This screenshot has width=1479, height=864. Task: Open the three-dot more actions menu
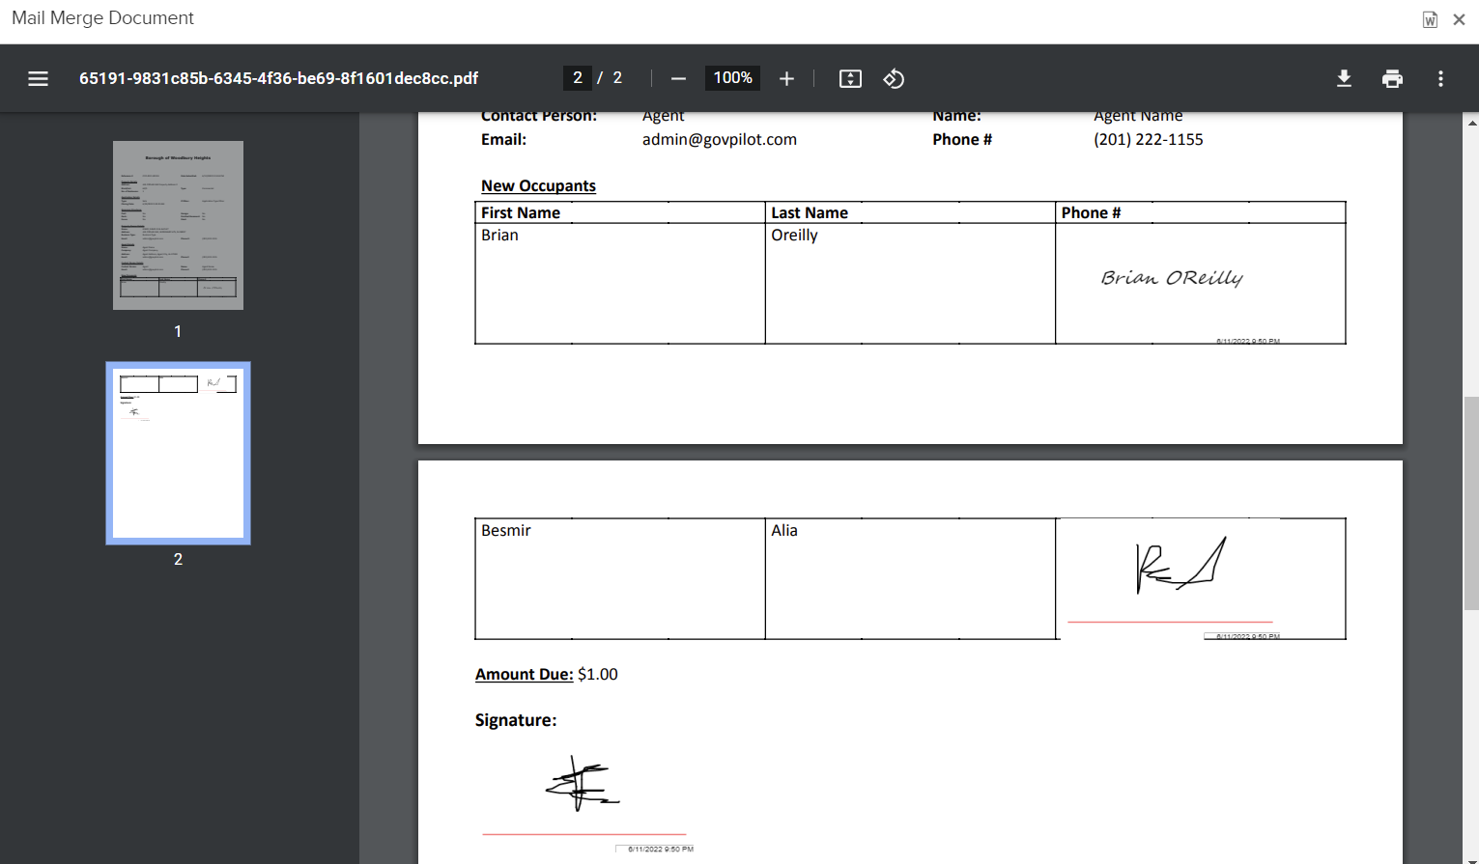click(1440, 78)
